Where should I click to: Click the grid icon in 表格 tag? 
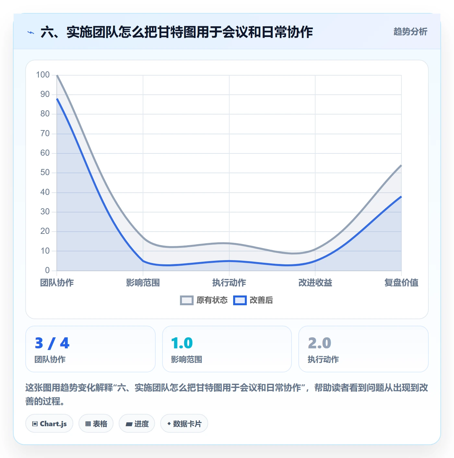coord(88,424)
